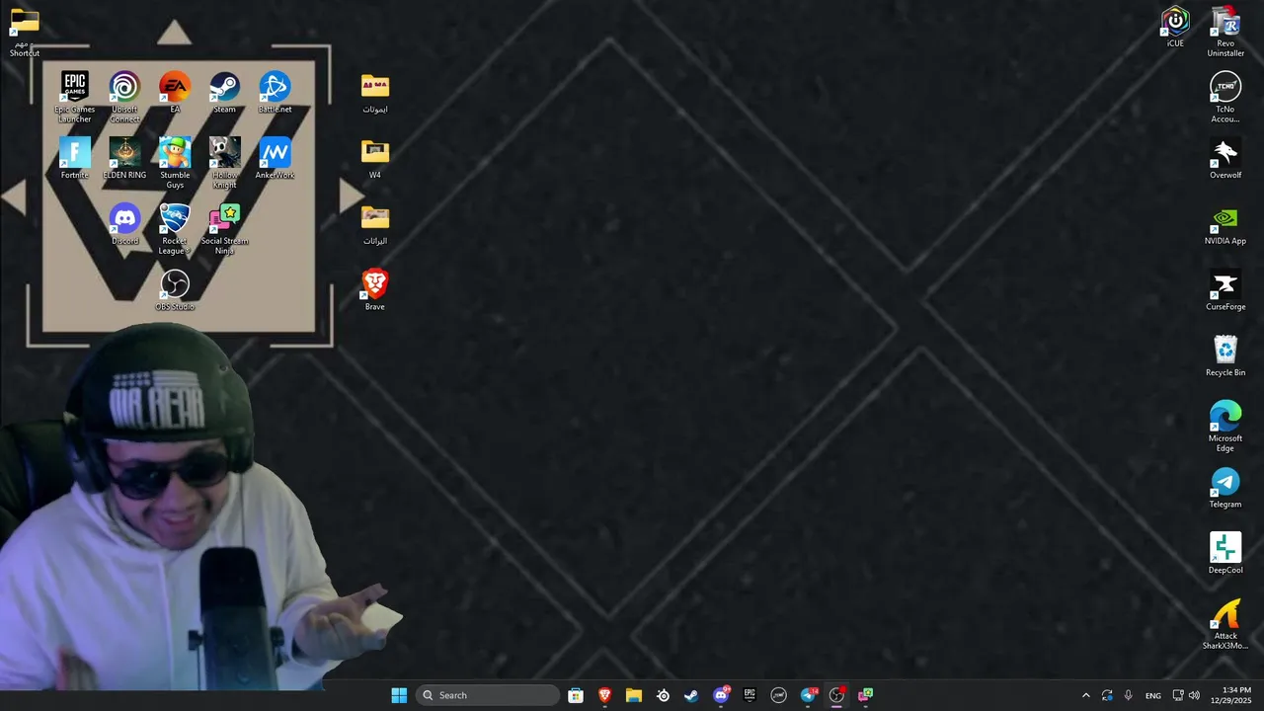The height and width of the screenshot is (711, 1264).
Task: Select the Overwolf desktop icon
Action: click(x=1225, y=158)
